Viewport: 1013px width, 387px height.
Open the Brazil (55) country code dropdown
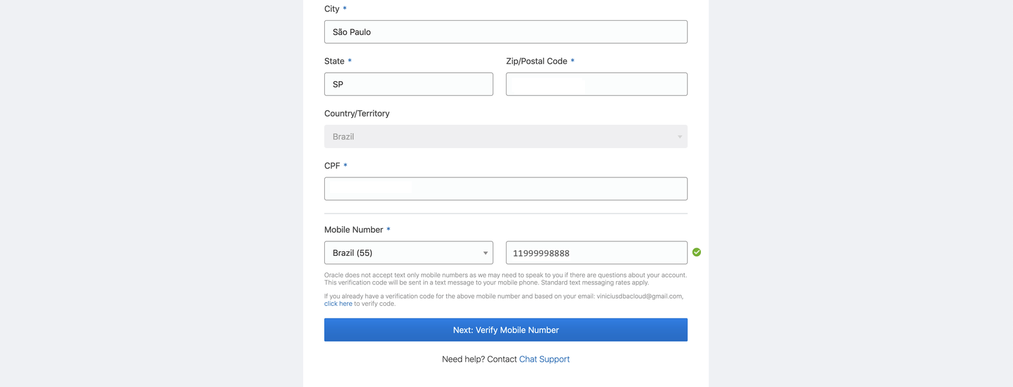[408, 253]
